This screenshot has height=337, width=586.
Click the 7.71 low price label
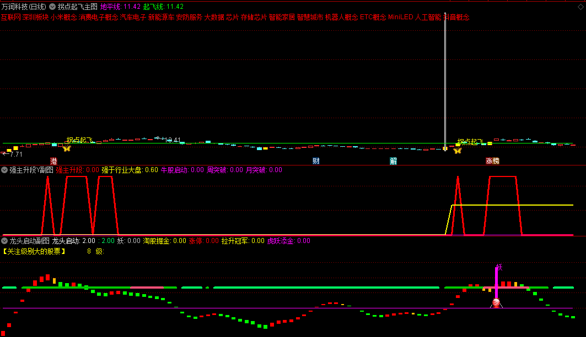(x=16, y=154)
